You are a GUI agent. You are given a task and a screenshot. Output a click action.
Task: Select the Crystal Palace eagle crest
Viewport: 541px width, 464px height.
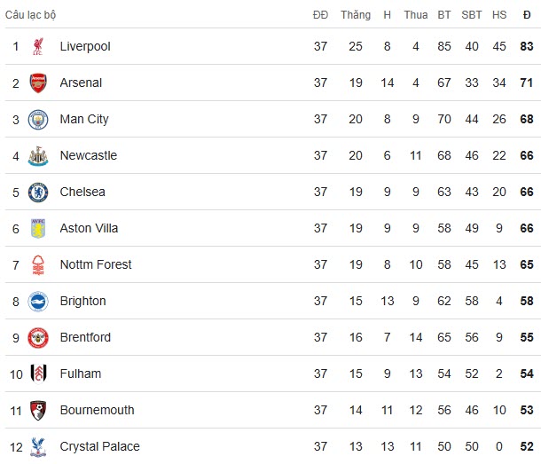click(x=38, y=447)
